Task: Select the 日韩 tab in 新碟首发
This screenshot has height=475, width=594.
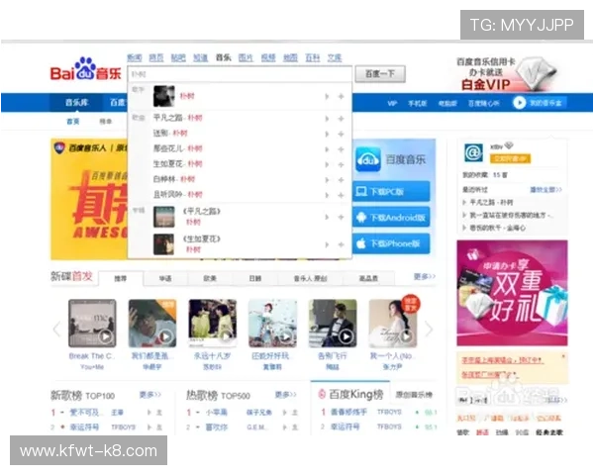Action: pos(255,278)
